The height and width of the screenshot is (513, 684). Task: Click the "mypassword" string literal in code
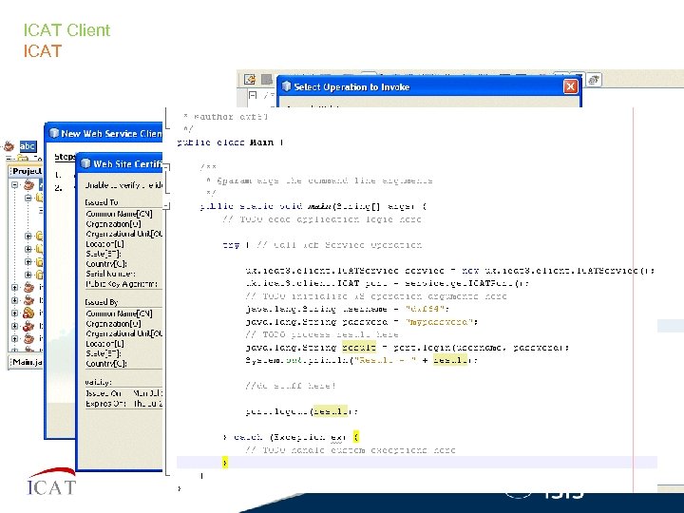[439, 322]
